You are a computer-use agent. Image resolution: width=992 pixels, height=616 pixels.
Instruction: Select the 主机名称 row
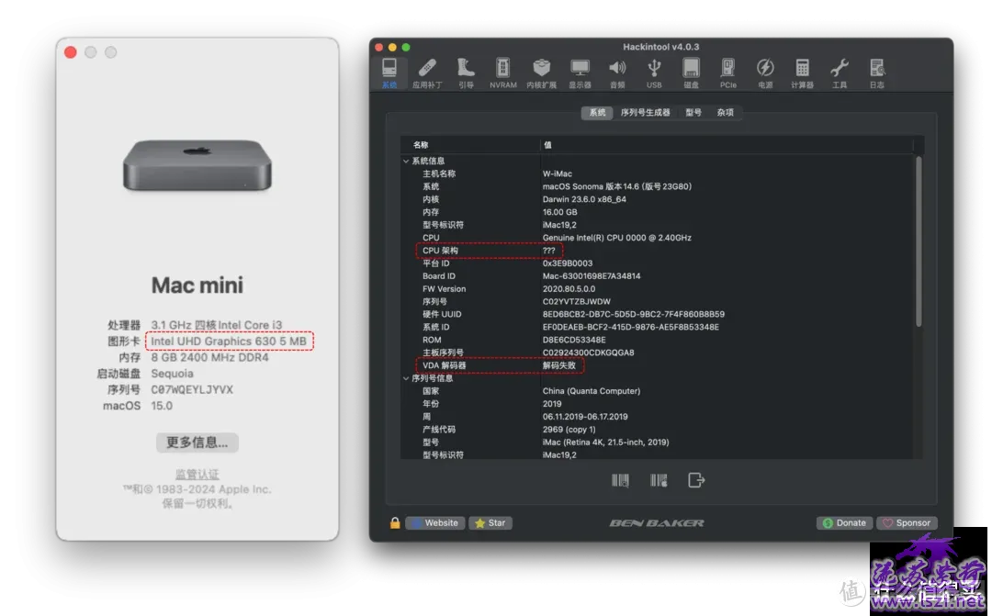pos(658,174)
